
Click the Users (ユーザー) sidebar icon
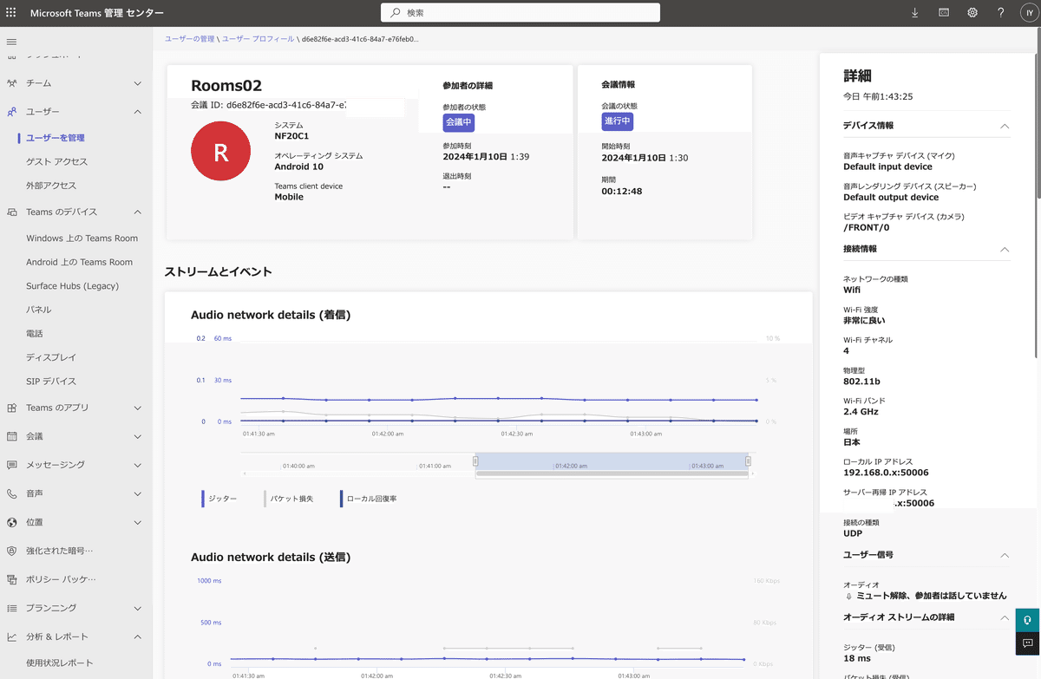[x=11, y=112]
